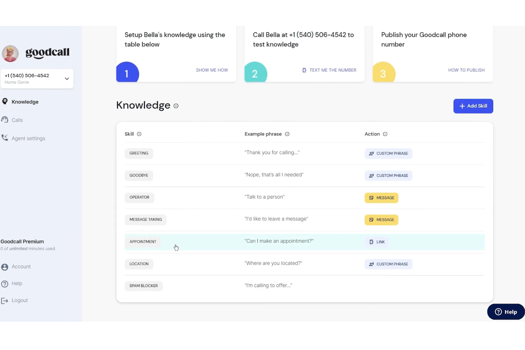Image resolution: width=525 pixels, height=350 pixels.
Task: Click CUSTOM PHRASE action in Greeting row
Action: tap(388, 154)
